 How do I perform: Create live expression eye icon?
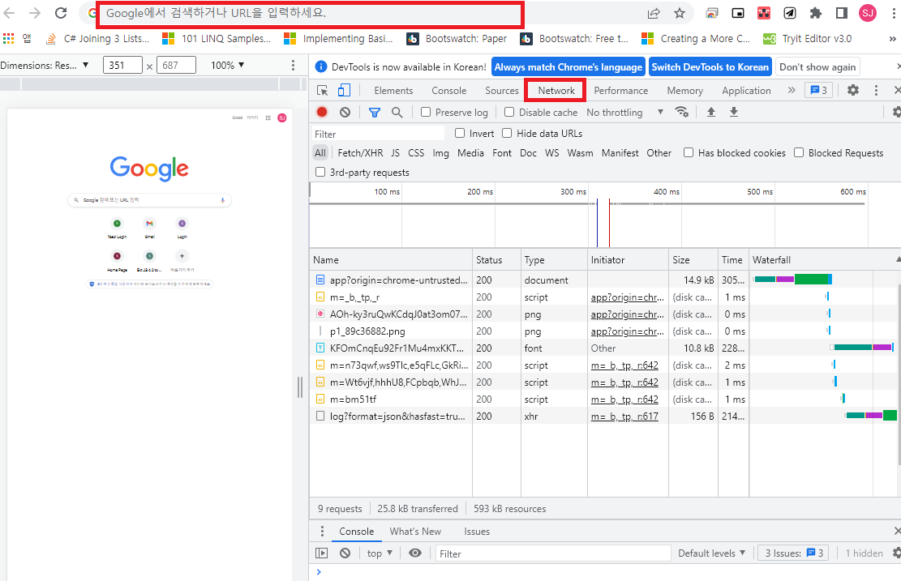point(415,553)
